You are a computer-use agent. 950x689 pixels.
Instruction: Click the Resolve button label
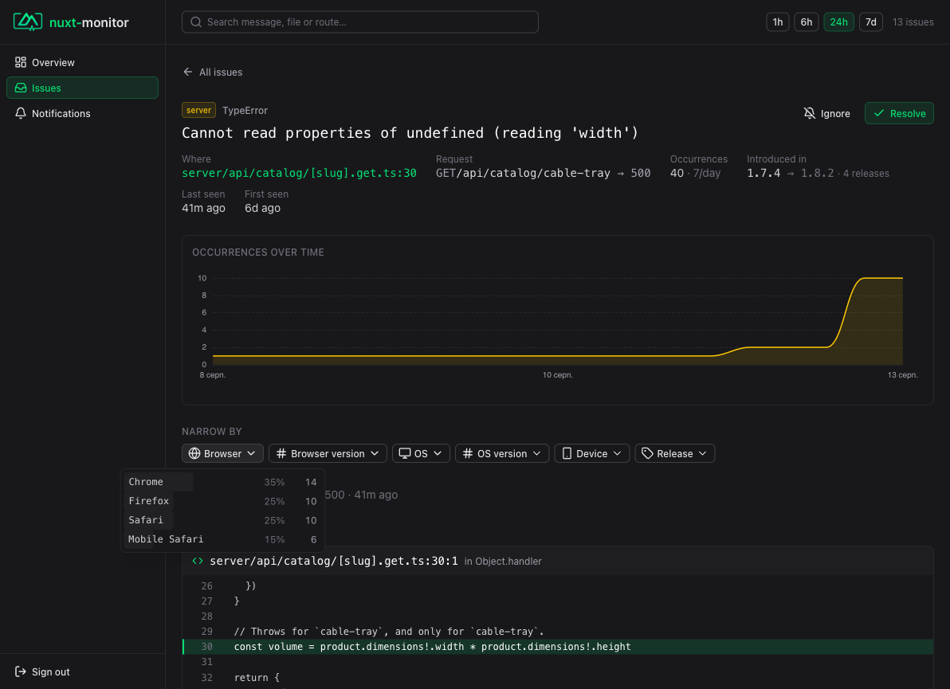tap(908, 113)
